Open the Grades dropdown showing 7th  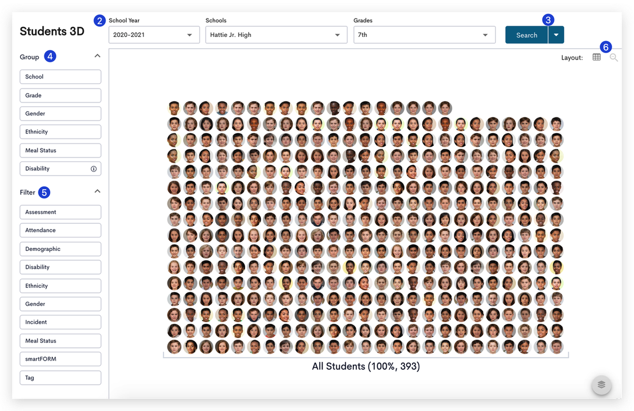424,35
